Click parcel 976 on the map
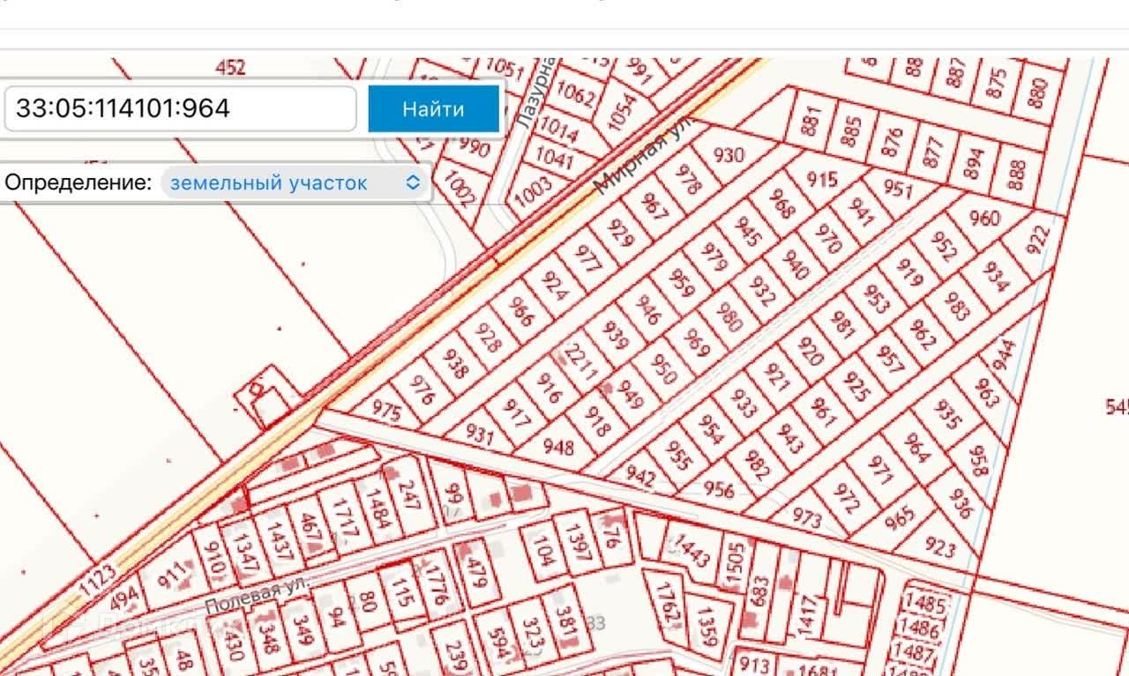This screenshot has height=676, width=1129. coord(422,389)
